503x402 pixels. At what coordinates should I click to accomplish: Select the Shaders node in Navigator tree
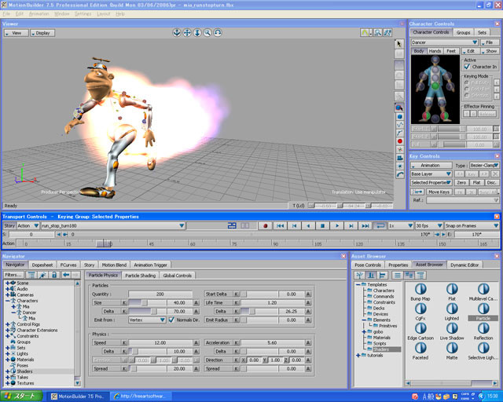coord(24,371)
